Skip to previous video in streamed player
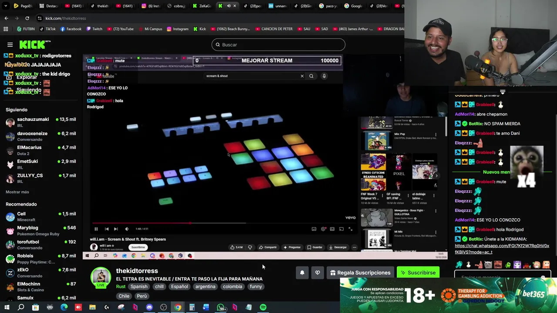Screen dimensions: 557x313 click(x=107, y=229)
